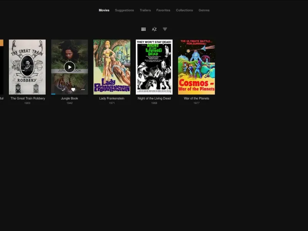Open the War of the Planets poster

(196, 67)
